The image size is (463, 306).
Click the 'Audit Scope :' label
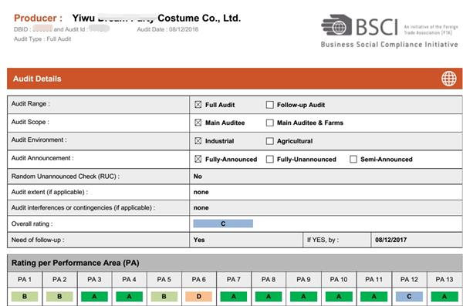click(x=30, y=122)
